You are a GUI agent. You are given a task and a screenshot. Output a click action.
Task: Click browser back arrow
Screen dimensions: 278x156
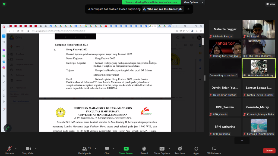tap(9, 31)
